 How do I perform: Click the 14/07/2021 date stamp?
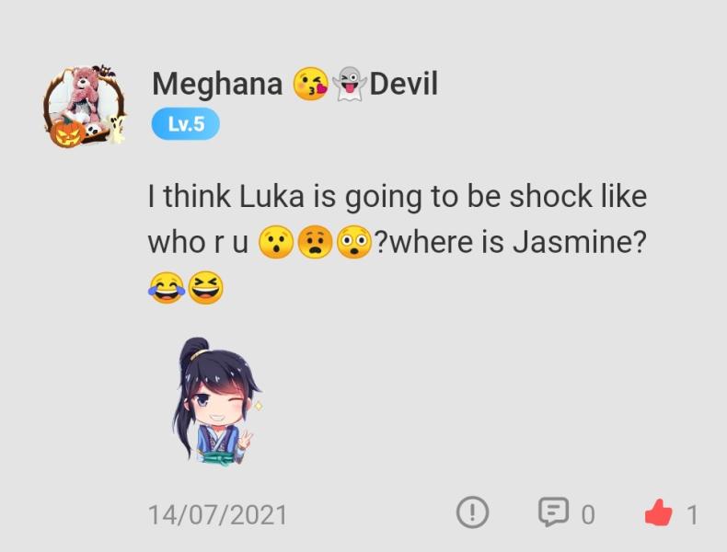pos(218,515)
